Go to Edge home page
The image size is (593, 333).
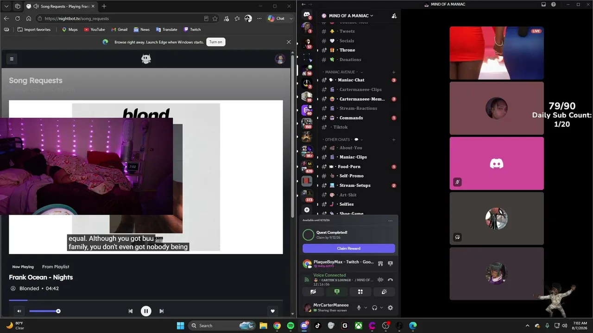tap(29, 18)
